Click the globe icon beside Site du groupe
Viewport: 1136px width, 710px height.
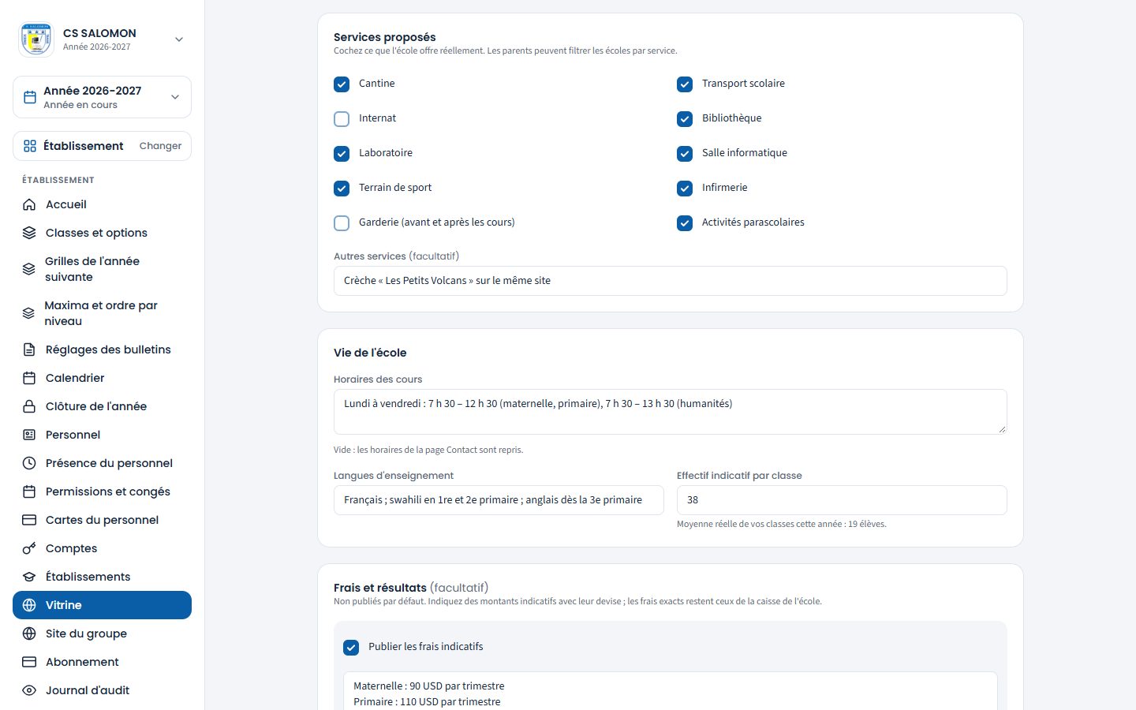click(x=29, y=633)
